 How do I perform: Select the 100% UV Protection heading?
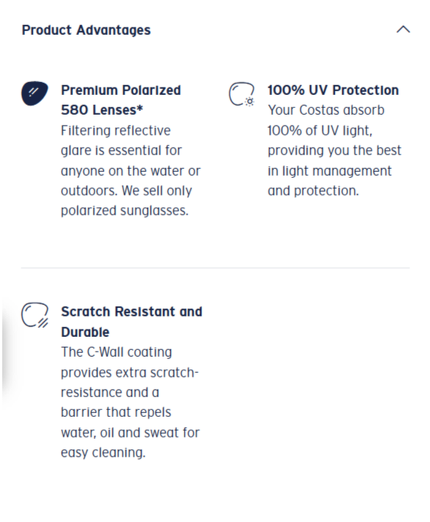(x=333, y=90)
